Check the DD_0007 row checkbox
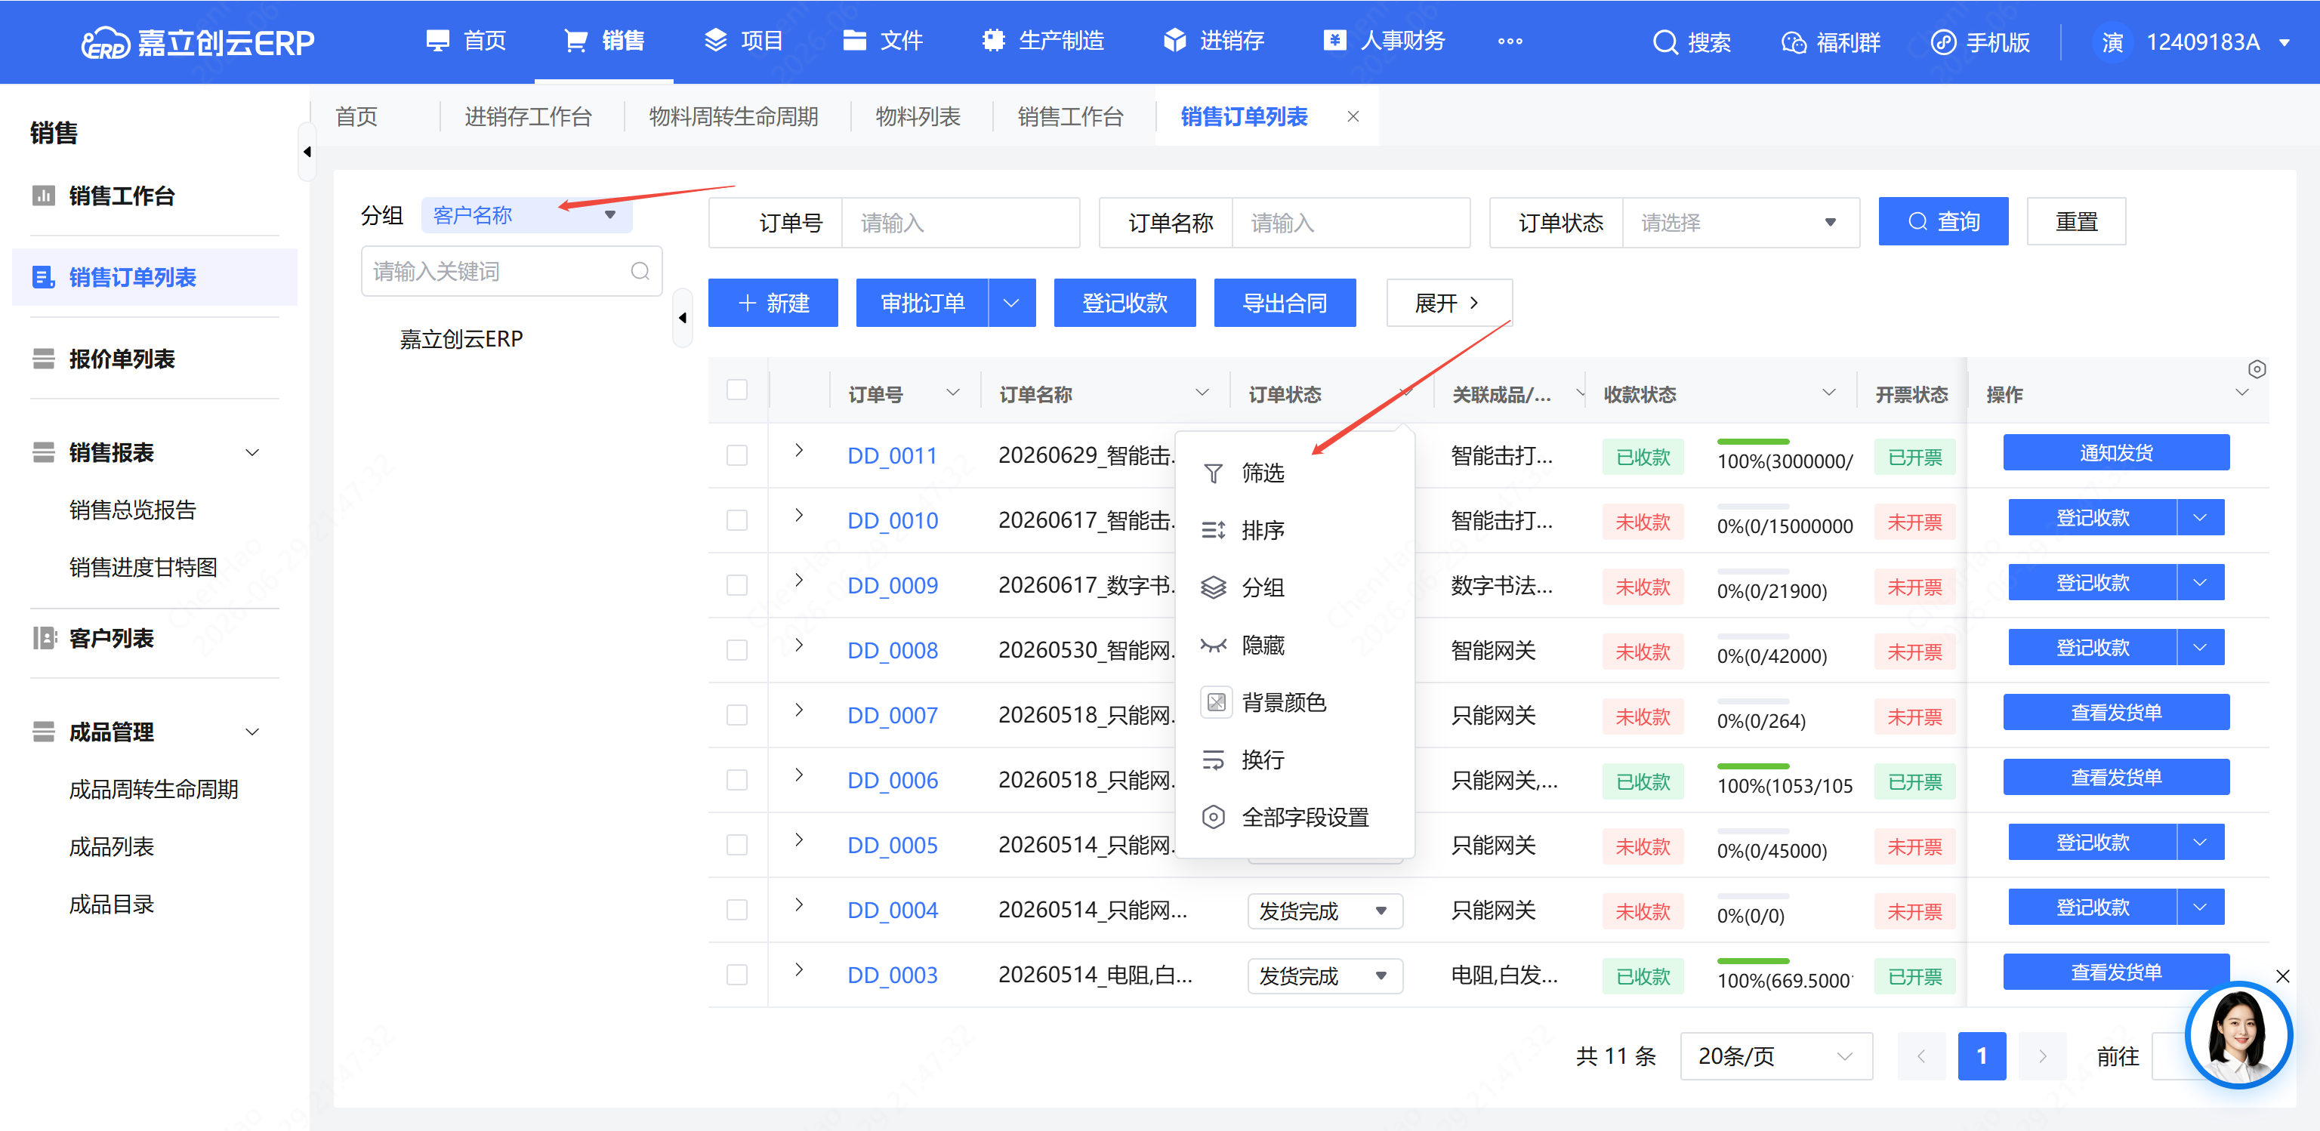This screenshot has width=2320, height=1131. coord(737,714)
